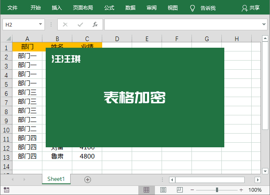
Task: Select column F header
Action: click(x=177, y=39)
